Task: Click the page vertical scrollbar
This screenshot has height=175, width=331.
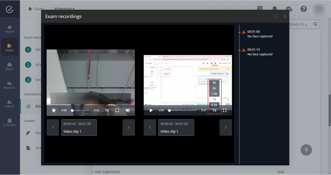Action: click(x=330, y=110)
